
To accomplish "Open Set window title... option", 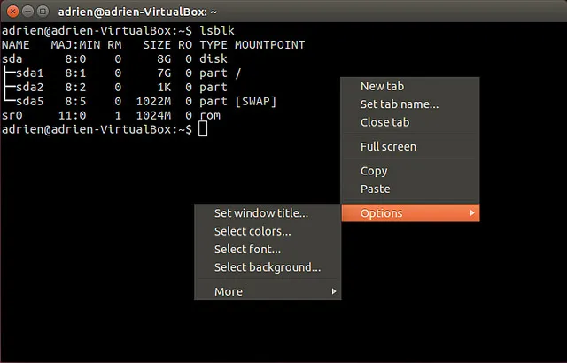I will tap(260, 213).
